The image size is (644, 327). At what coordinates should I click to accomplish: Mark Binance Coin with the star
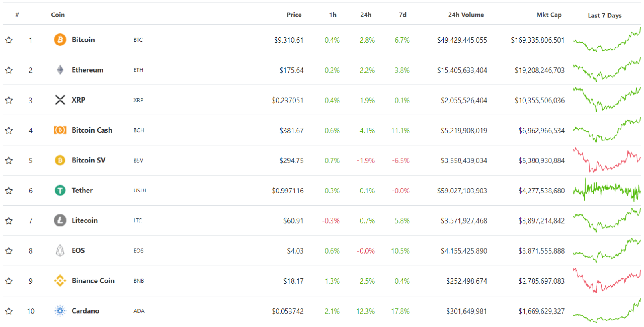[9, 281]
